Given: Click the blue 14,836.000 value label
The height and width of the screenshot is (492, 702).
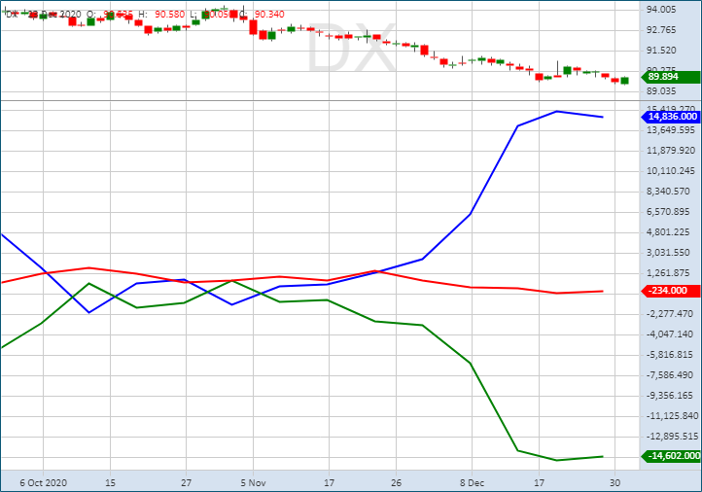Looking at the screenshot, I should tap(672, 117).
